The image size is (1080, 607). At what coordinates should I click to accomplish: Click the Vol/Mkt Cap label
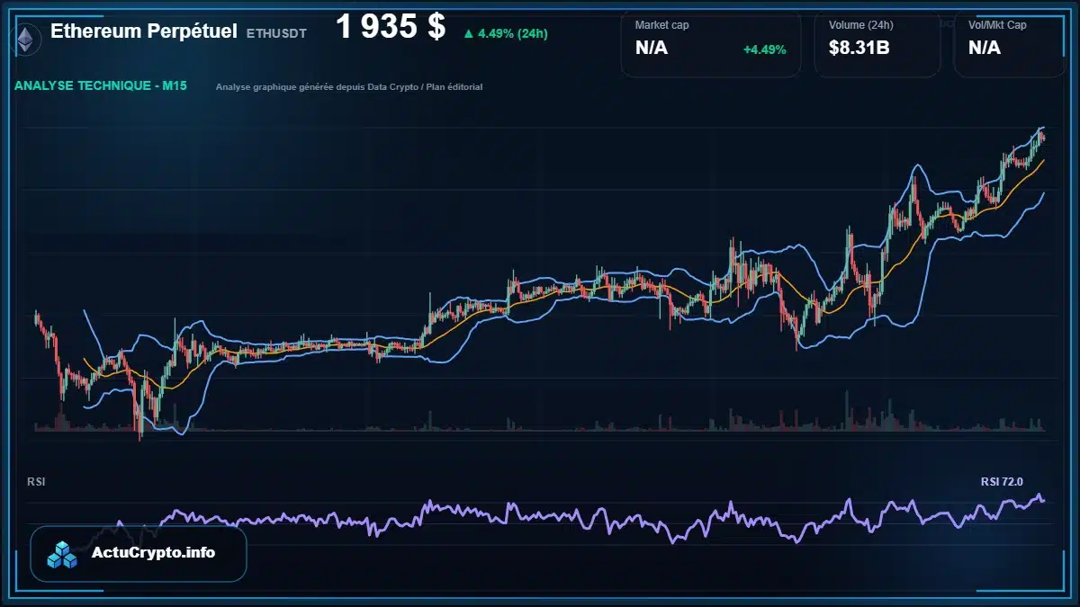pos(997,25)
